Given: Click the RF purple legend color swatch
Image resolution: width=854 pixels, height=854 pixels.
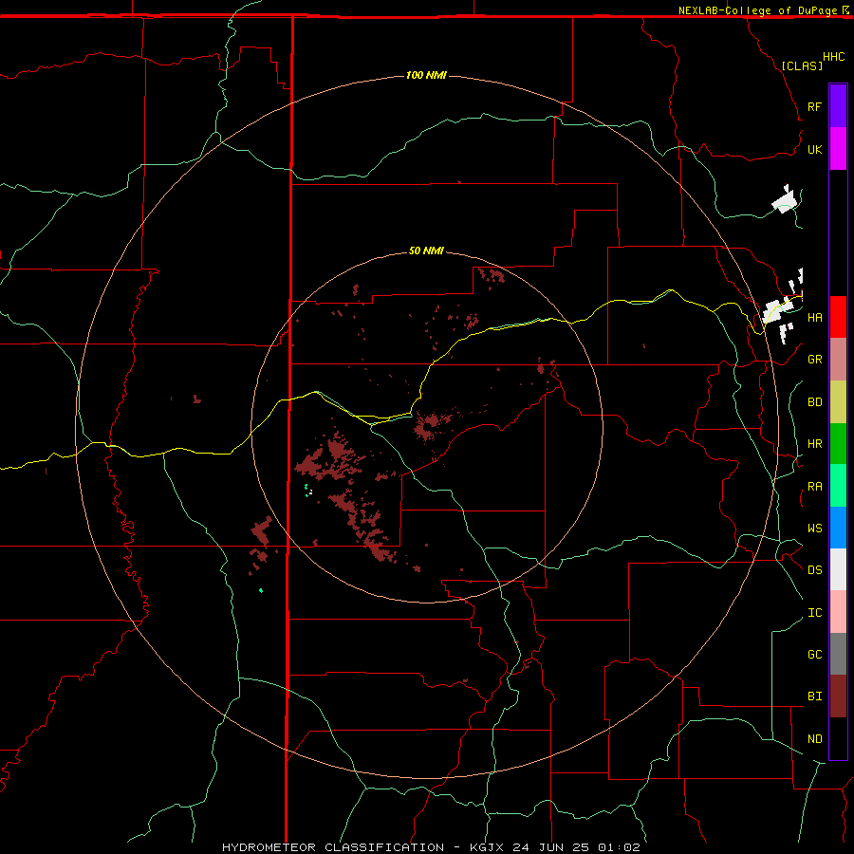Looking at the screenshot, I should (x=838, y=106).
